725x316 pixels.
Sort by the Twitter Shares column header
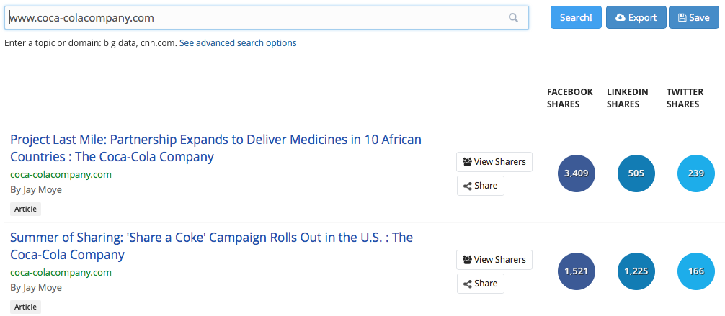click(684, 98)
